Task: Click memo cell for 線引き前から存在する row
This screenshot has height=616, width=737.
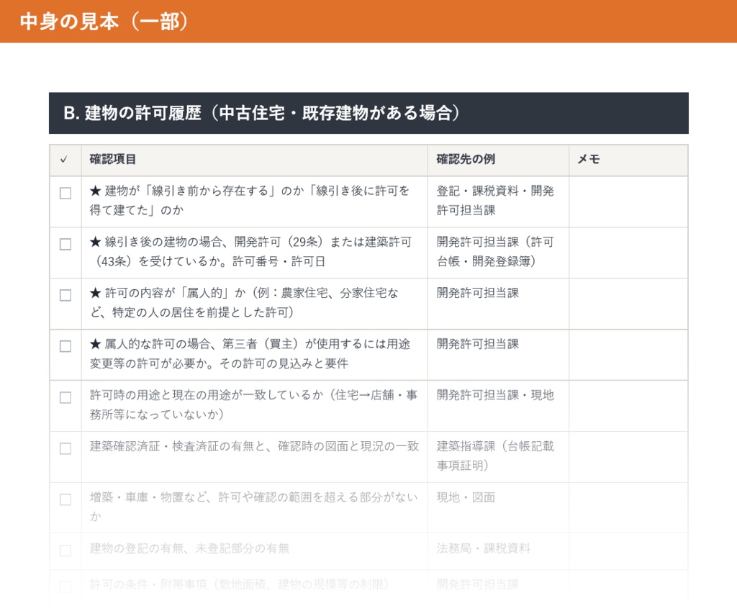Action: pyautogui.click(x=628, y=202)
